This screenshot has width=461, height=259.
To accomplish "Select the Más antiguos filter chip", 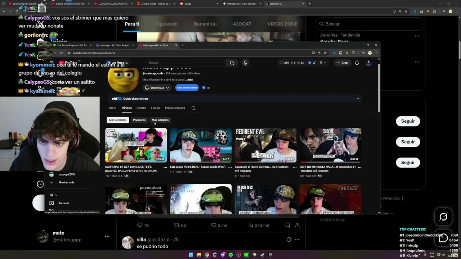I will pos(160,120).
